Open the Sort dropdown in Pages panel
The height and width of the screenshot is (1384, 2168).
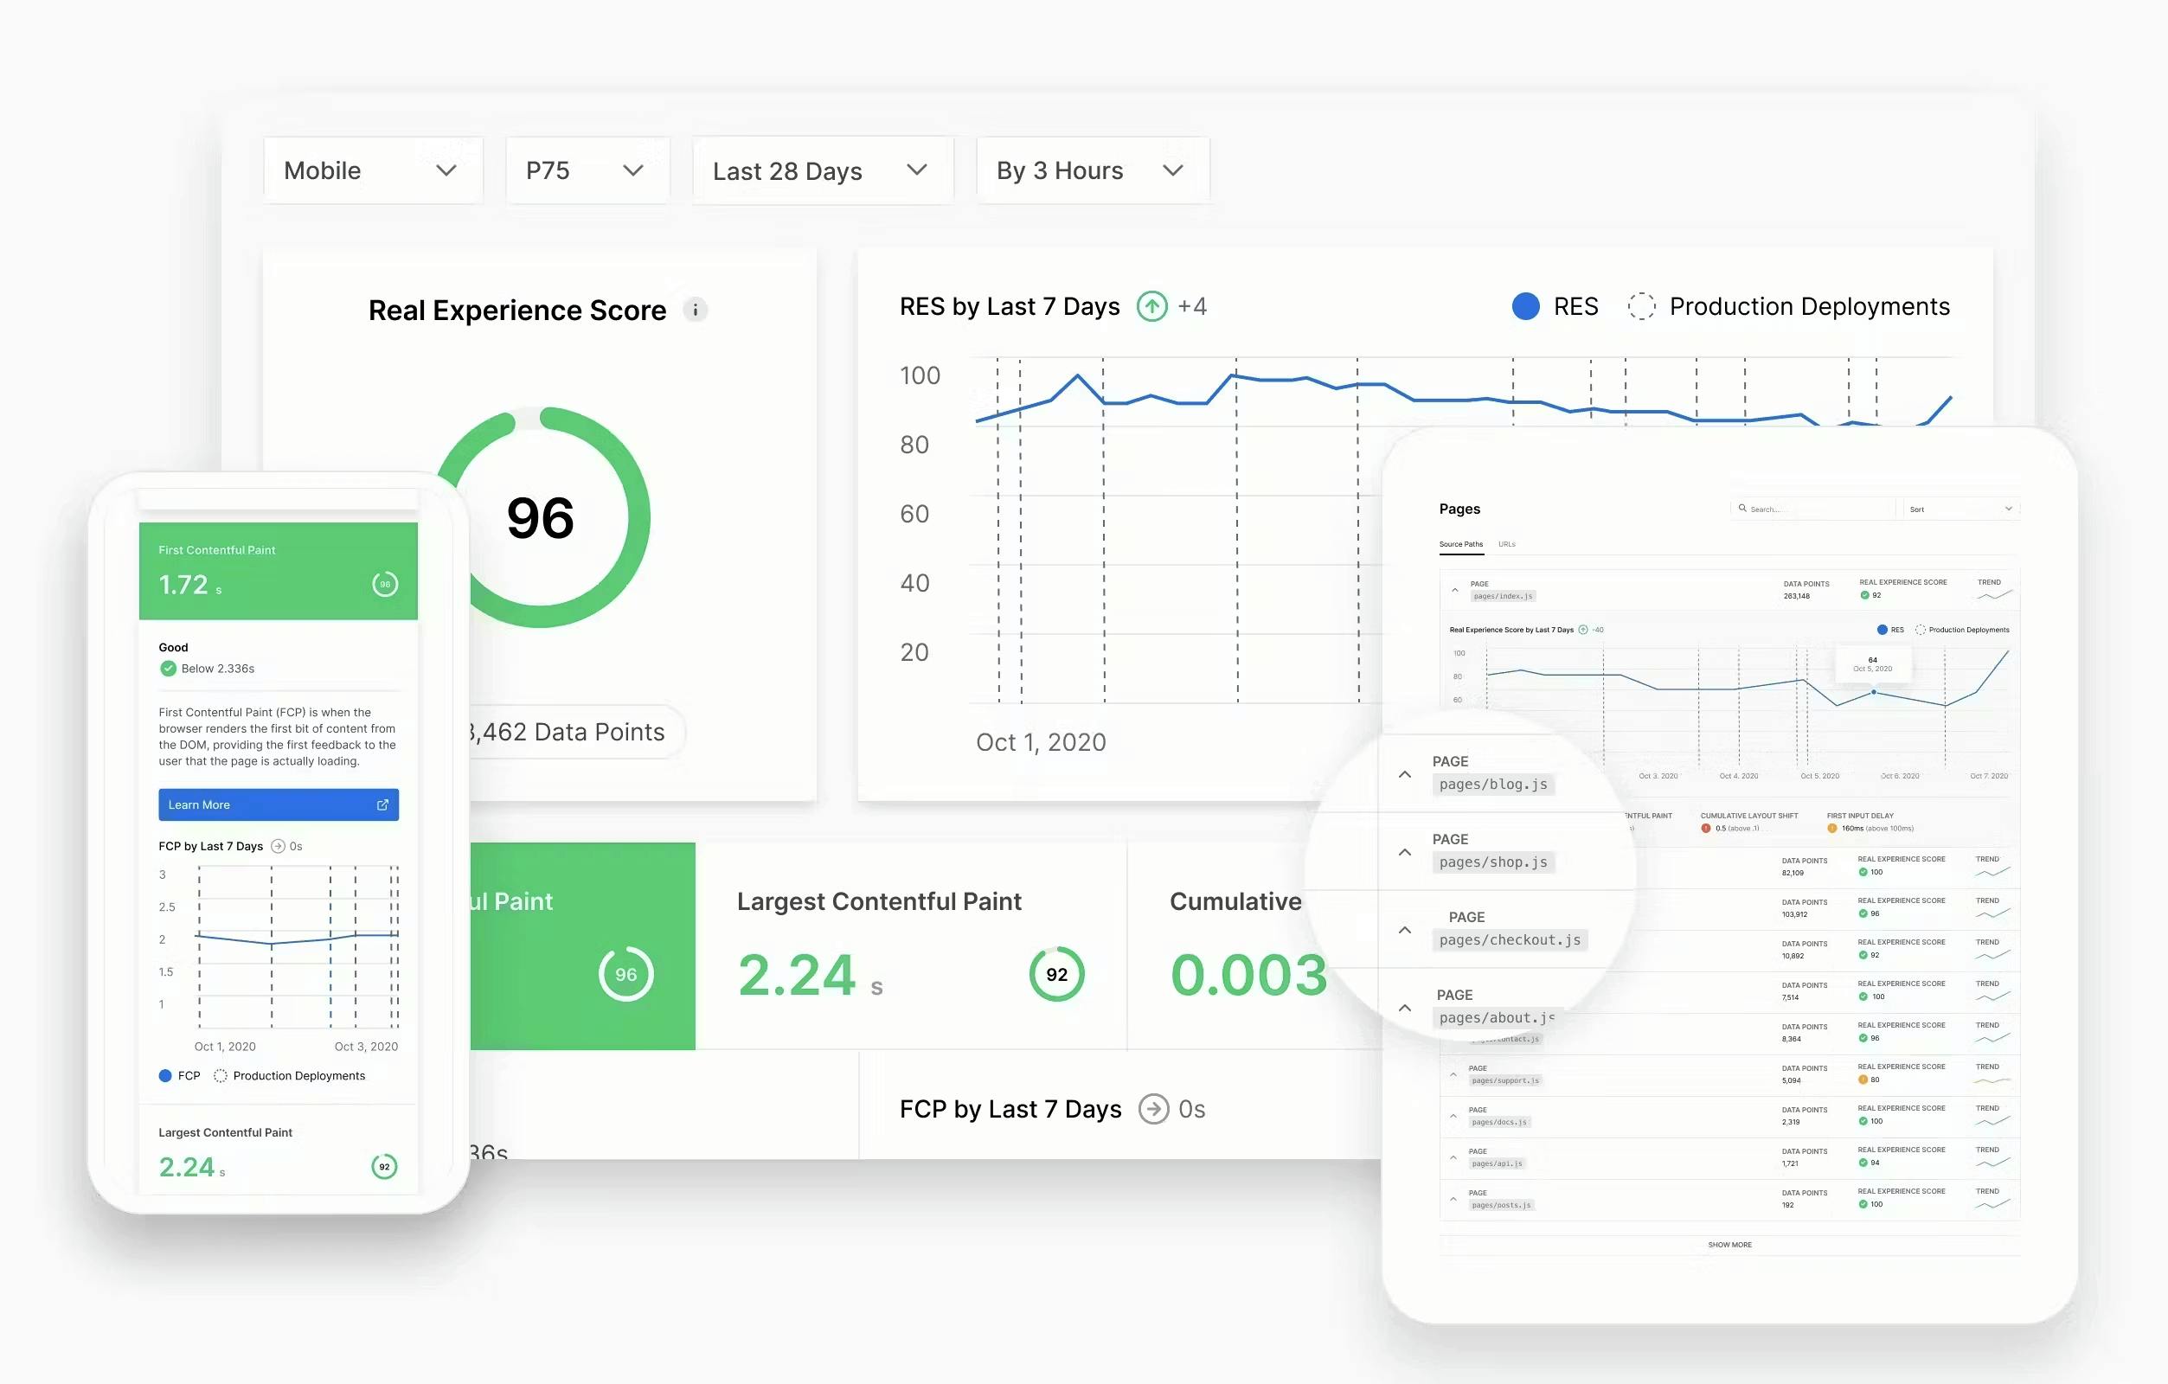click(x=1961, y=509)
